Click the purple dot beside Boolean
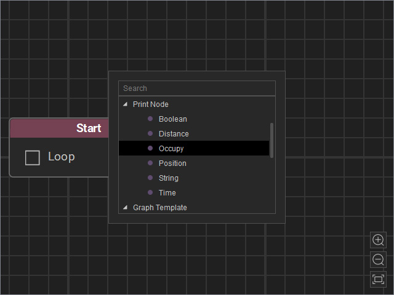Viewport: 394px width, 295px height. tap(150, 119)
